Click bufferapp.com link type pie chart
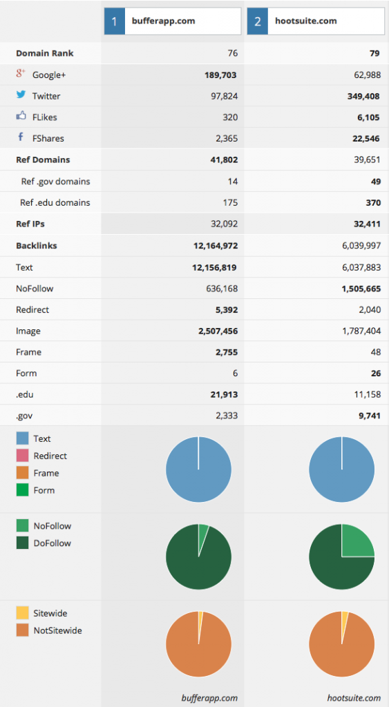The width and height of the screenshot is (389, 707). 198,469
